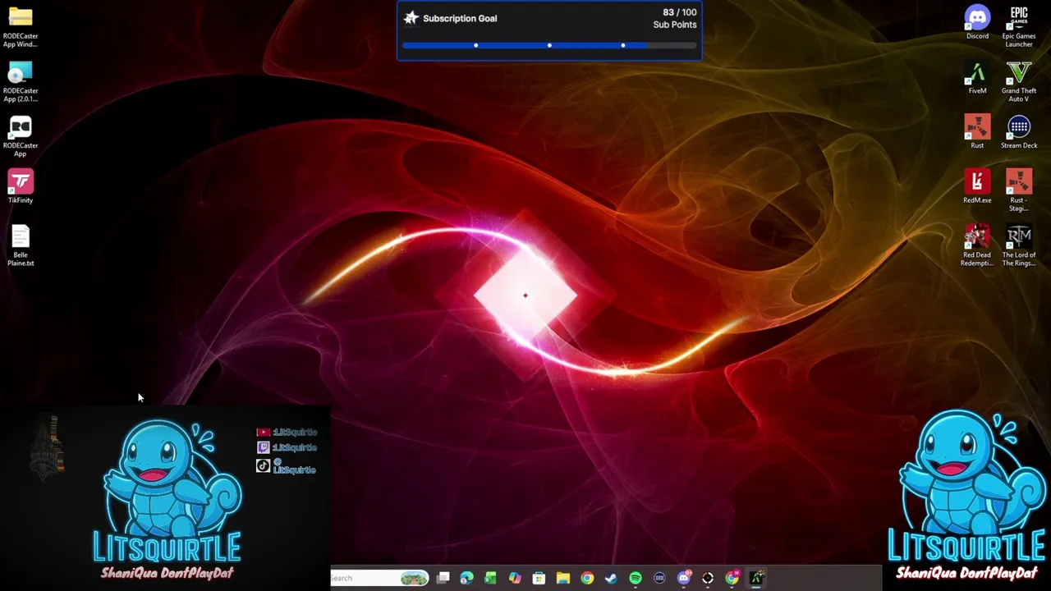Image resolution: width=1051 pixels, height=591 pixels.
Task: Select the Belle Plaine.txt file
Action: point(21,245)
